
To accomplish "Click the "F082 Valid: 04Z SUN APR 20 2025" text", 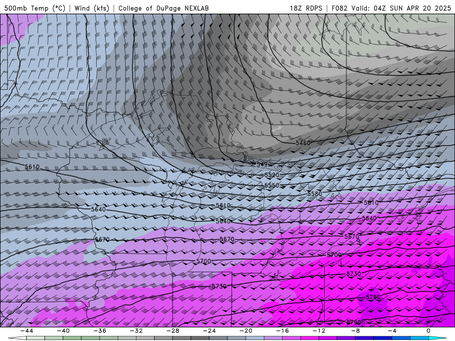I will point(391,8).
